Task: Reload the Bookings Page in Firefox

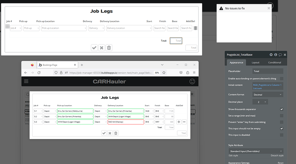Action: pos(39,73)
